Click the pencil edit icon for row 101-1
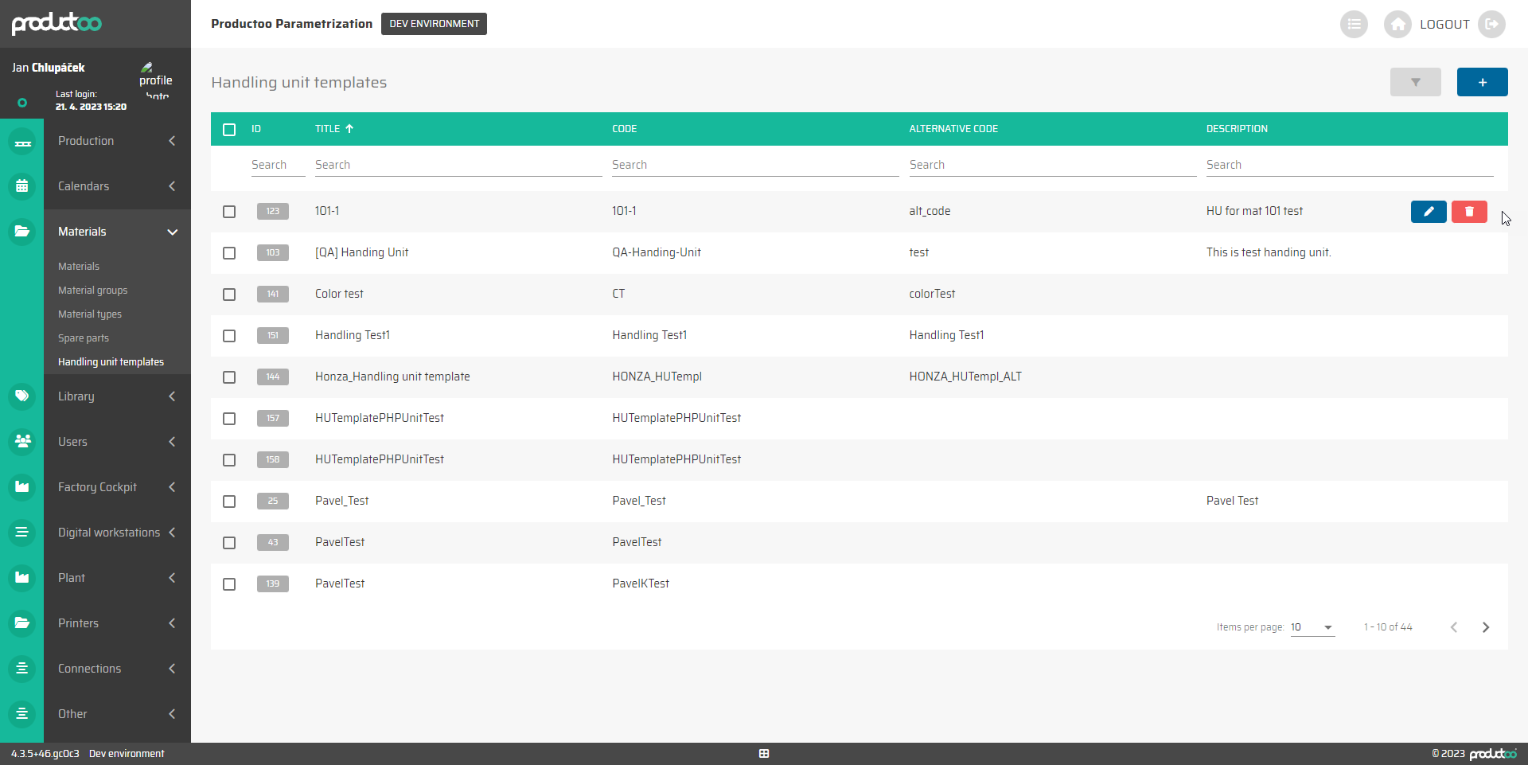This screenshot has height=765, width=1528. tap(1428, 212)
